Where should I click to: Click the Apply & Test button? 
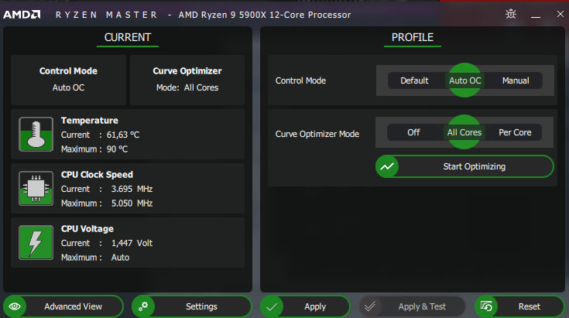412,306
